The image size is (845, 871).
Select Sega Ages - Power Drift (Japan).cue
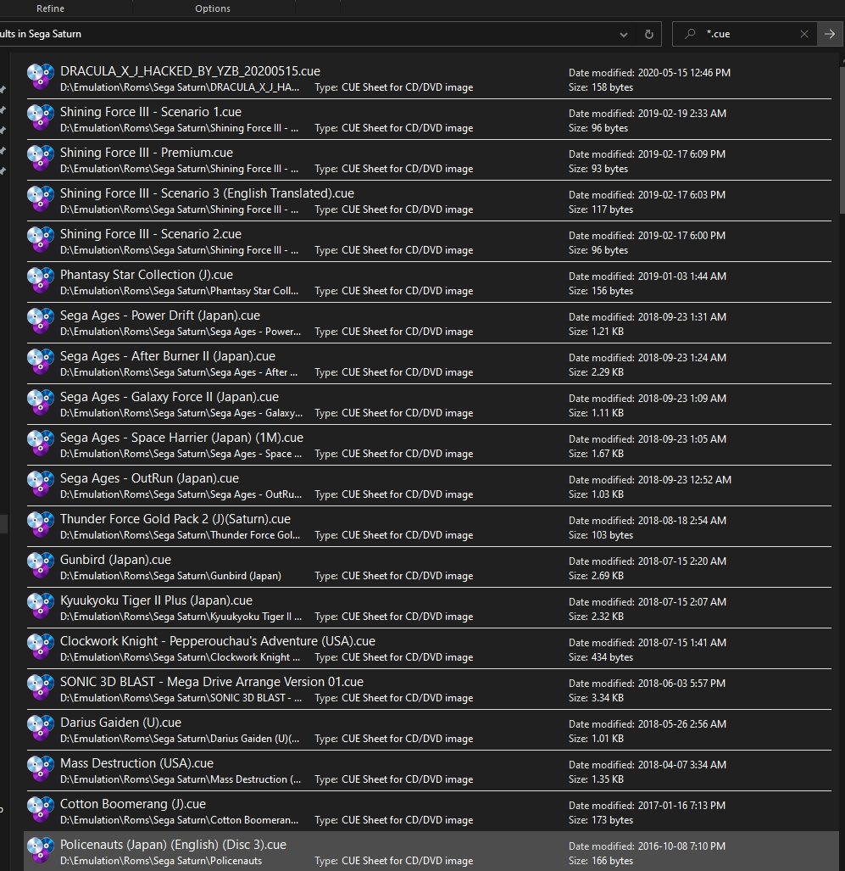click(x=160, y=315)
